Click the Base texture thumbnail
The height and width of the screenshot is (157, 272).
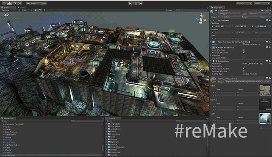tap(265, 90)
